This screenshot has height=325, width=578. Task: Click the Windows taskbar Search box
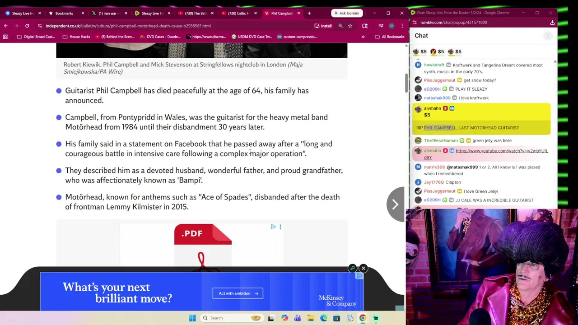tap(233, 318)
